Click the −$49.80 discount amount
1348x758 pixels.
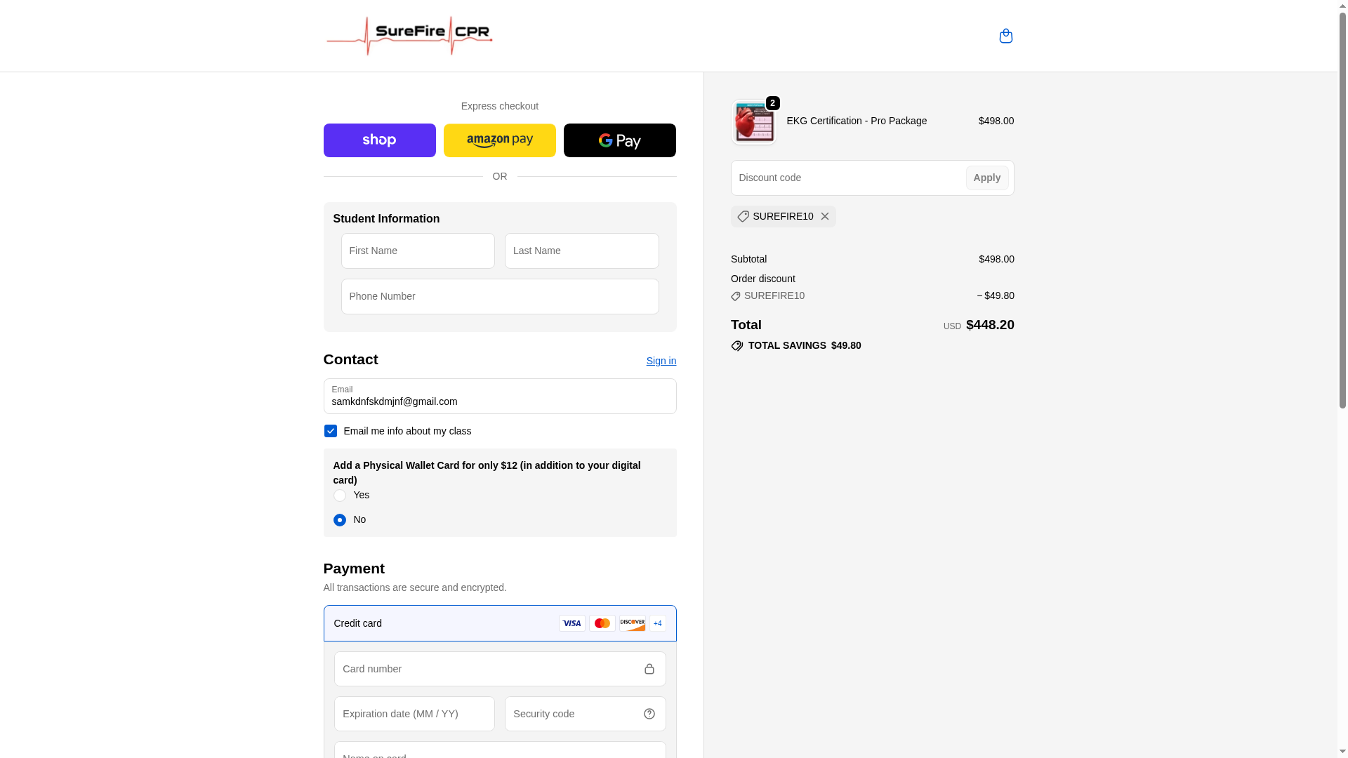pos(996,295)
